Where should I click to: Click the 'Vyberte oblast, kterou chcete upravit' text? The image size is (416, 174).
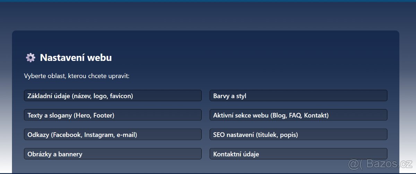coord(77,76)
